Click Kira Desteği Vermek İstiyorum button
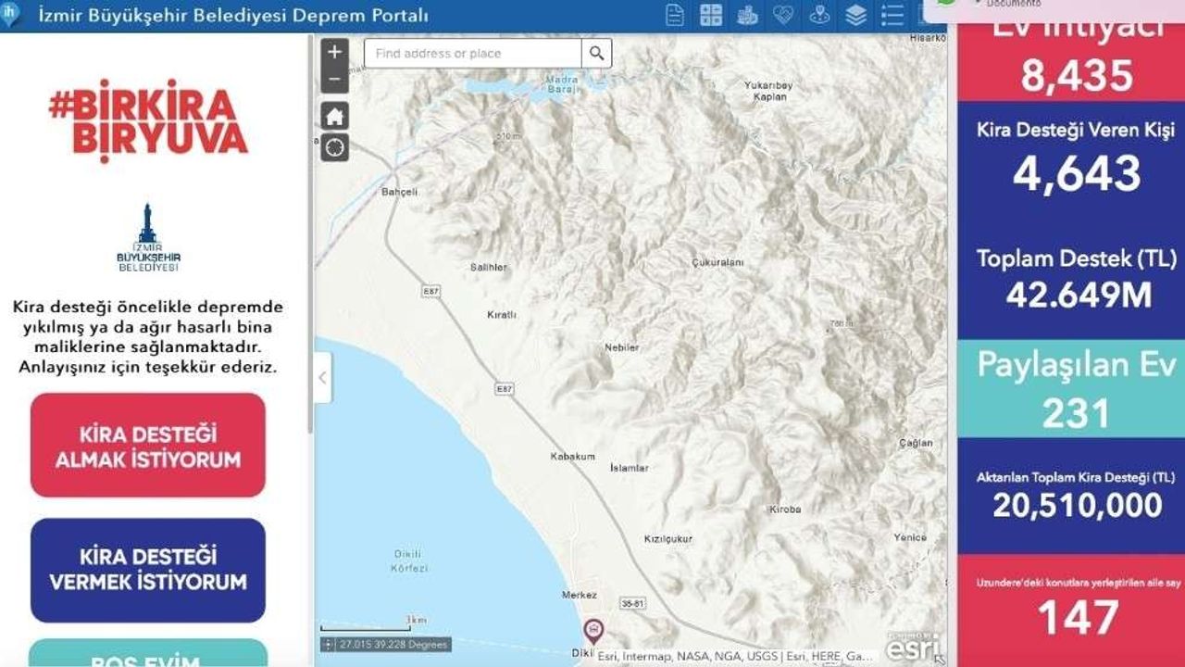The width and height of the screenshot is (1185, 667). pyautogui.click(x=148, y=570)
